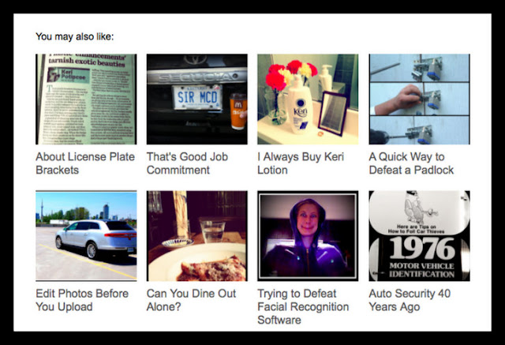The width and height of the screenshot is (505, 345).
Task: Open 'I Always Buy Keri Lotion' article
Action: [x=301, y=163]
